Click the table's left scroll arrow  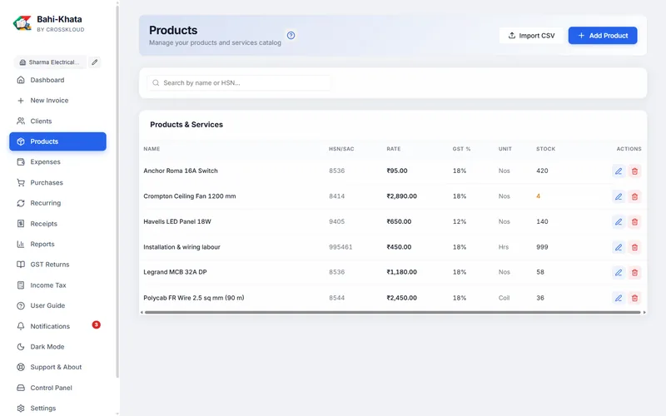(x=142, y=313)
